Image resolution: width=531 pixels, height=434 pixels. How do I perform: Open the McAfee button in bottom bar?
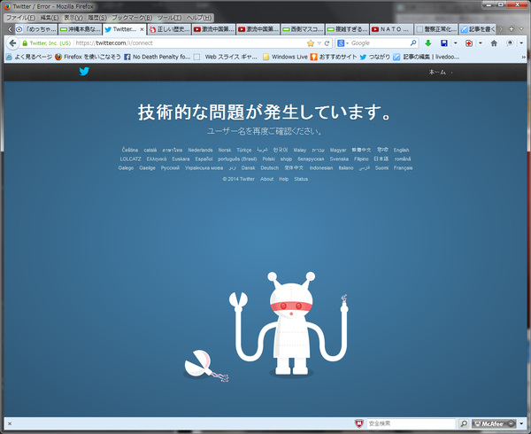click(x=494, y=423)
